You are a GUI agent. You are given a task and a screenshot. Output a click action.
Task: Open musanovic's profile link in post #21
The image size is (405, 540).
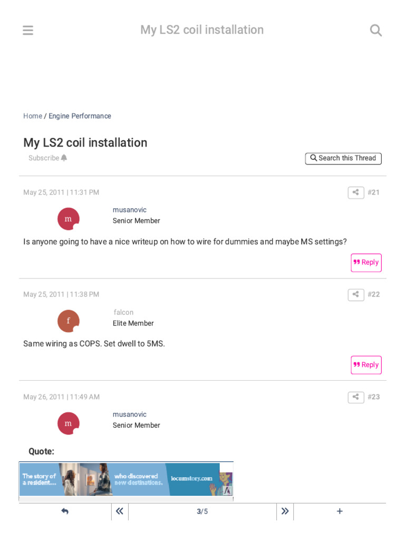point(130,210)
